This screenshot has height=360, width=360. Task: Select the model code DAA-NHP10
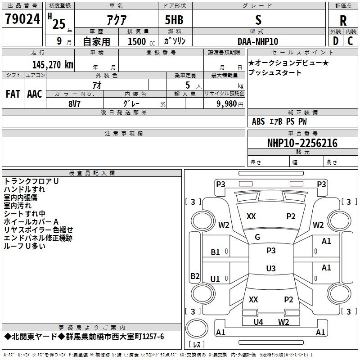click(258, 41)
